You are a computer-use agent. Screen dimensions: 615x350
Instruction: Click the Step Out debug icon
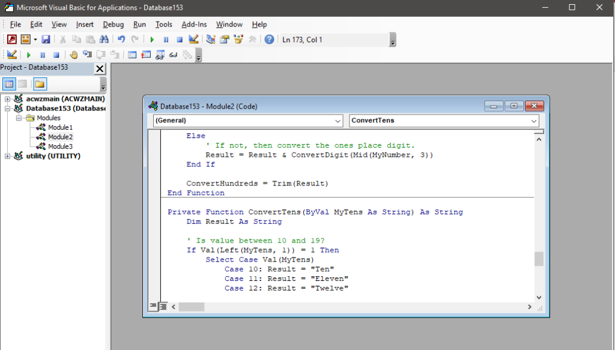coord(115,55)
